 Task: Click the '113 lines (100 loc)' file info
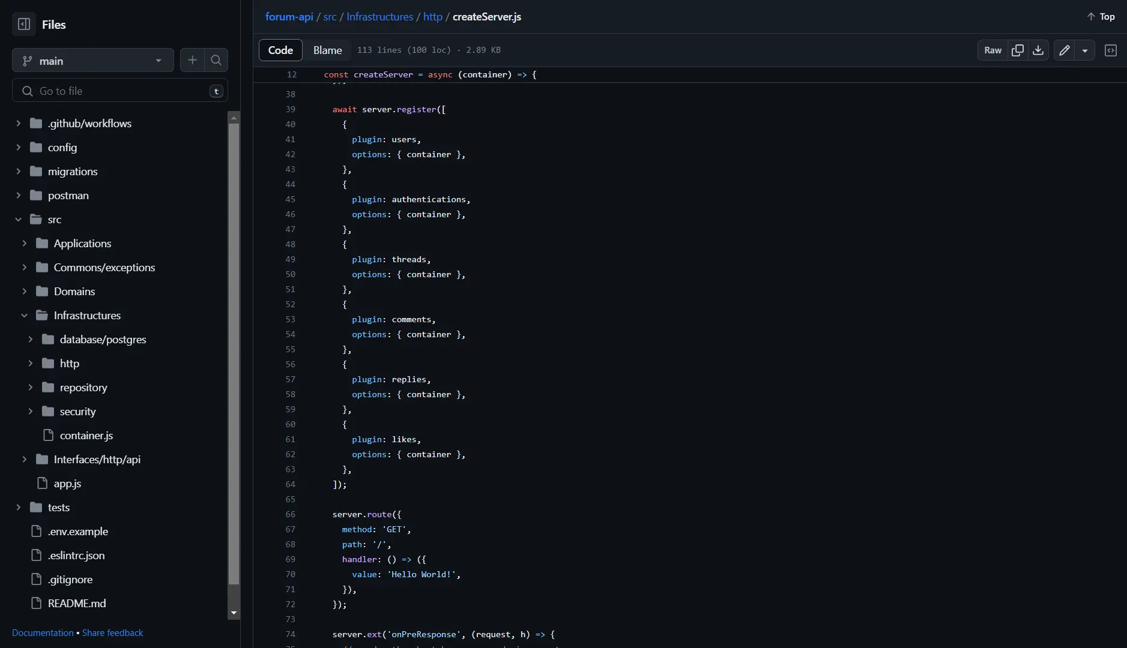[x=404, y=50]
